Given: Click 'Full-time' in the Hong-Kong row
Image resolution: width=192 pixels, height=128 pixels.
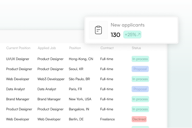Looking at the screenshot, I should 107,59.
